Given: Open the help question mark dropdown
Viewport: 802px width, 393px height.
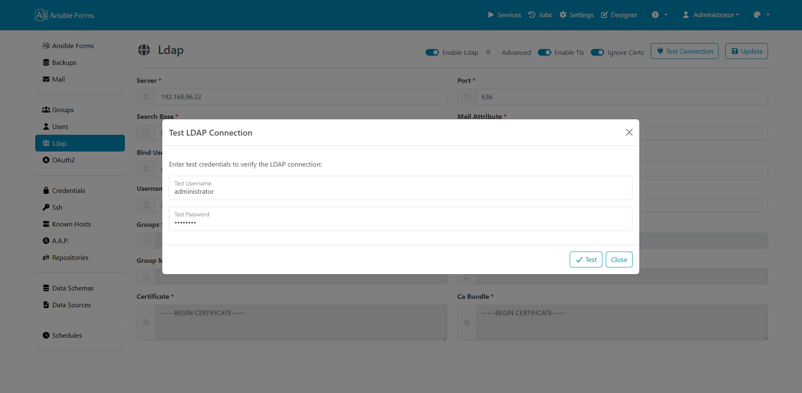Looking at the screenshot, I should point(659,15).
